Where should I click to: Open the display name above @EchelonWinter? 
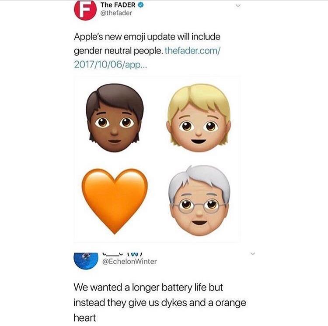tap(122, 255)
